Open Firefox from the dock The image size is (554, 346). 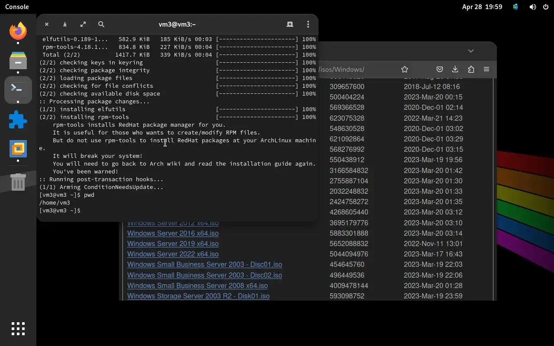[18, 31]
